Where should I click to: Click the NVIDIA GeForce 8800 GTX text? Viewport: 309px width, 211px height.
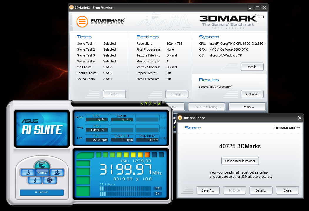pyautogui.click(x=228, y=49)
